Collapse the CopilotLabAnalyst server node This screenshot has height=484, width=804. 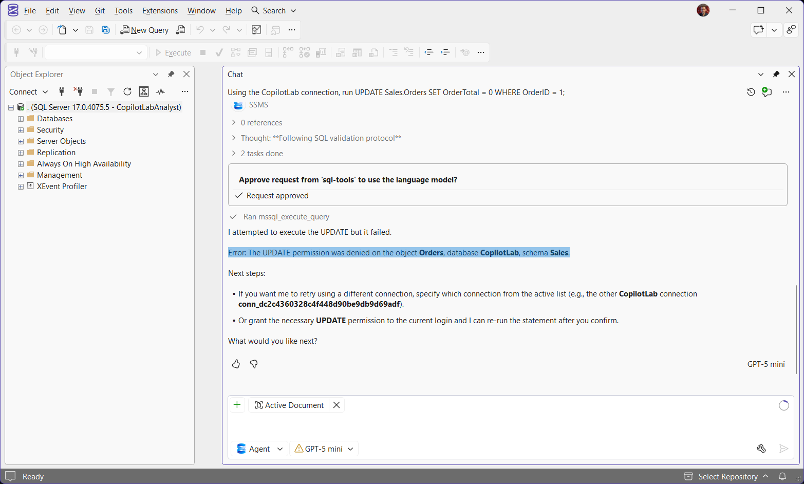[11, 107]
